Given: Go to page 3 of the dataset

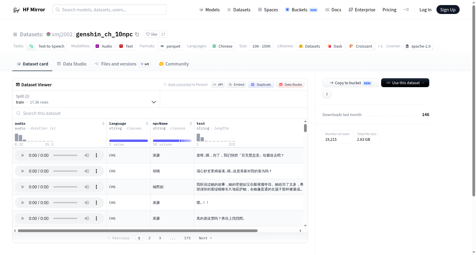Looking at the screenshot, I should click(x=160, y=238).
